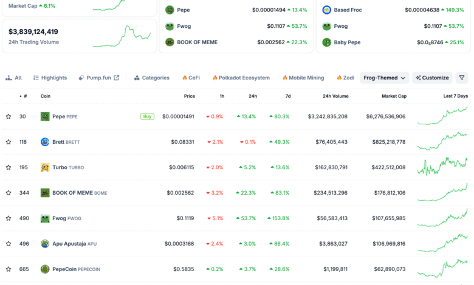
Task: Open the Pump.fun tab
Action: (x=99, y=78)
